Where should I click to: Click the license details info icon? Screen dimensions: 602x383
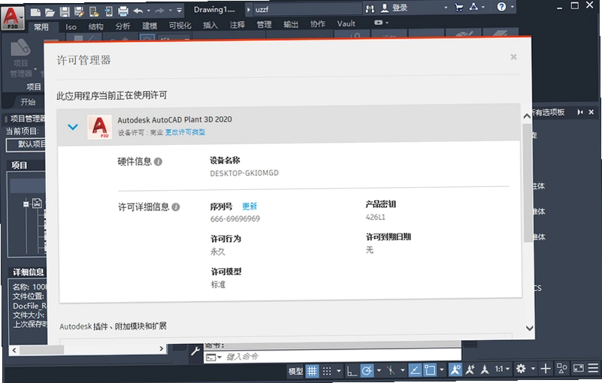(x=175, y=207)
